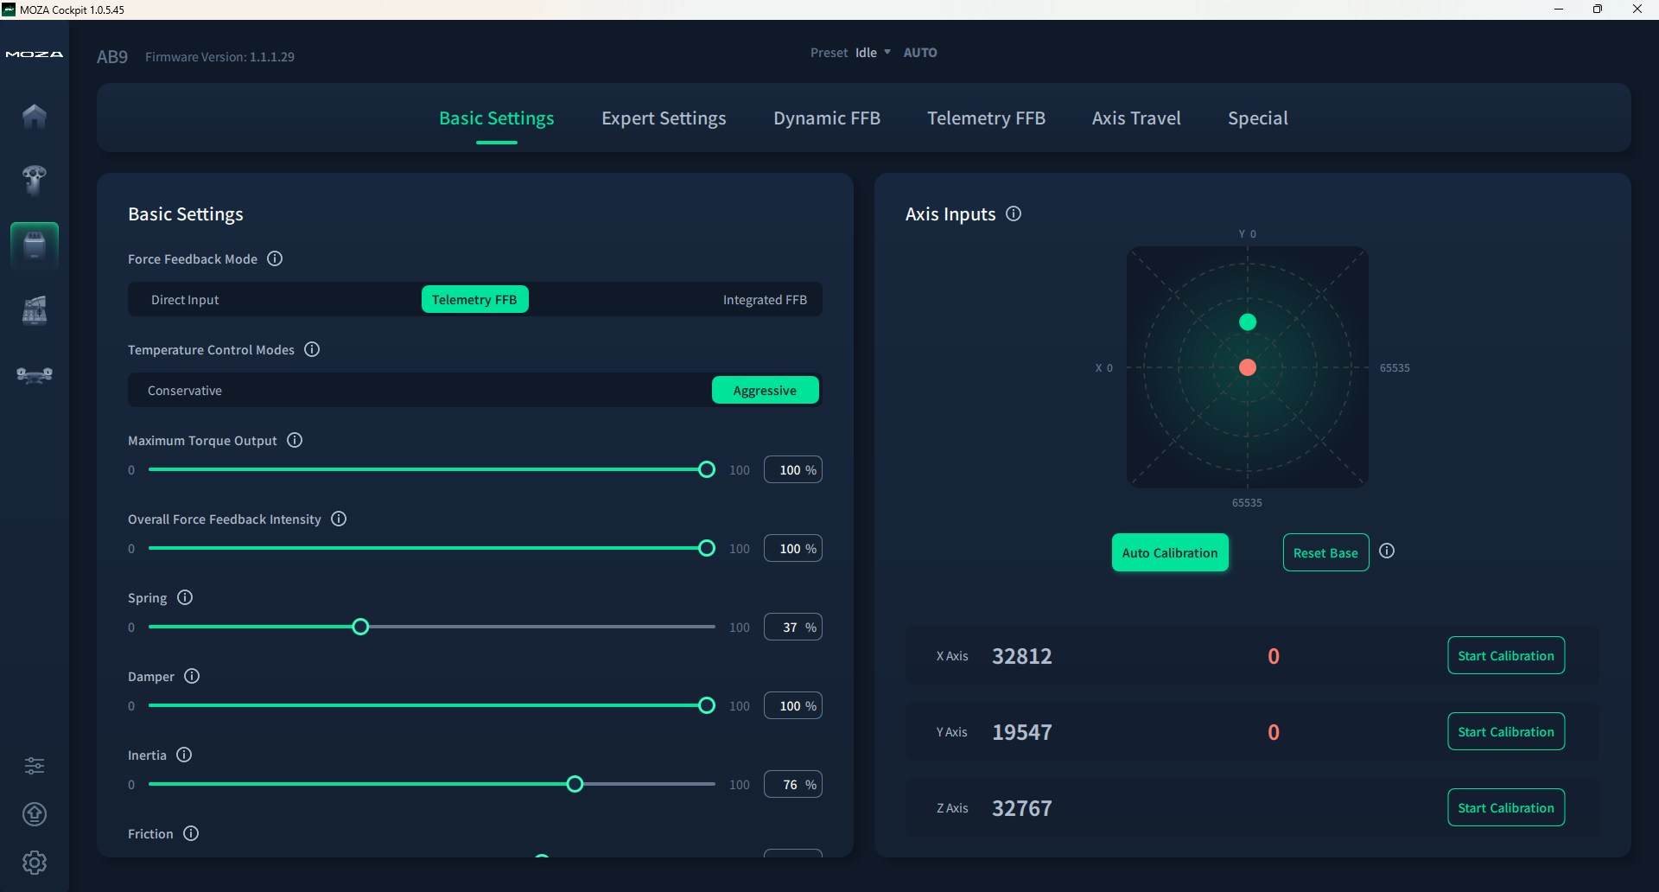
Task: Open the firmware update icon
Action: pos(35,814)
